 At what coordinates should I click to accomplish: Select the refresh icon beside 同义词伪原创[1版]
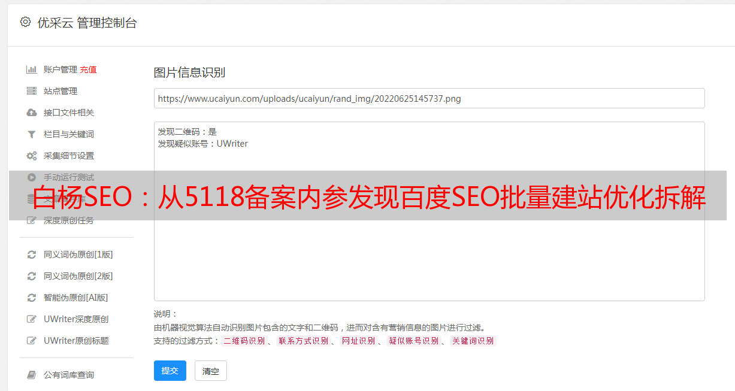[32, 254]
